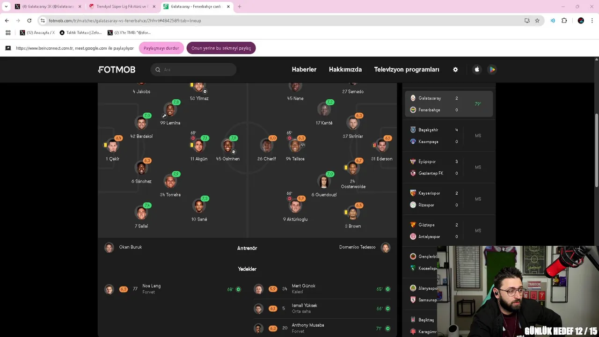
Task: Click Göztepe club crest in match list
Action: point(413,225)
